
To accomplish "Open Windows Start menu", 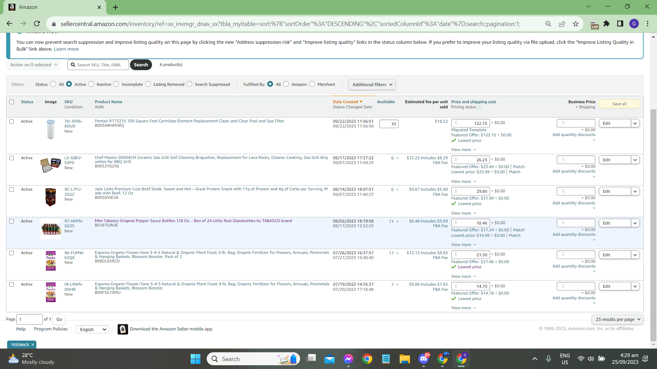I will 195,359.
